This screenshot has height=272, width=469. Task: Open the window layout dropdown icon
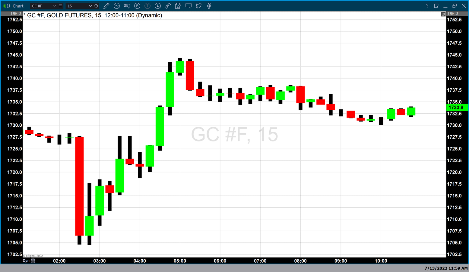pyautogui.click(x=436, y=6)
